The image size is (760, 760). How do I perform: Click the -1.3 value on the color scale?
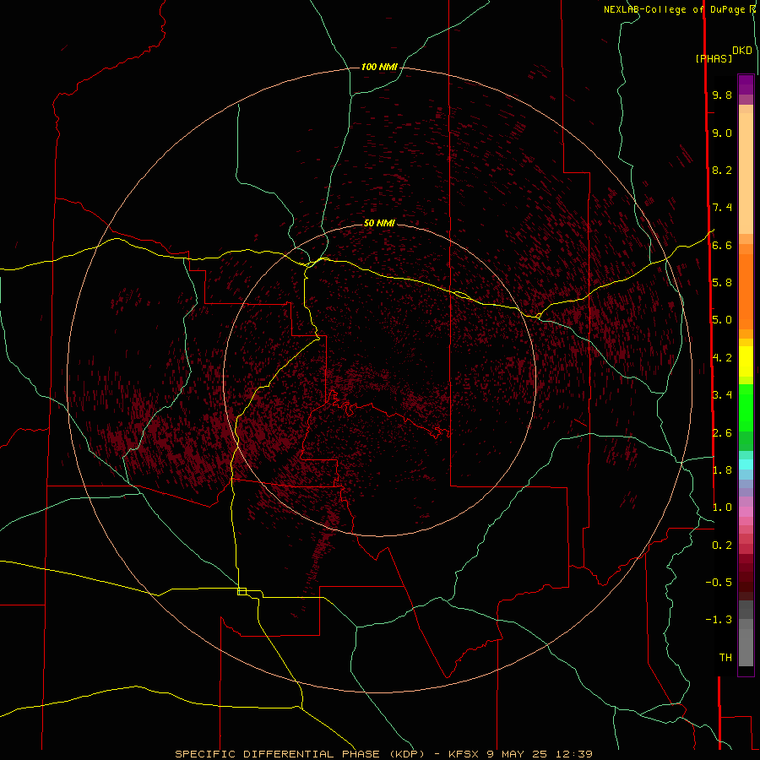(719, 620)
